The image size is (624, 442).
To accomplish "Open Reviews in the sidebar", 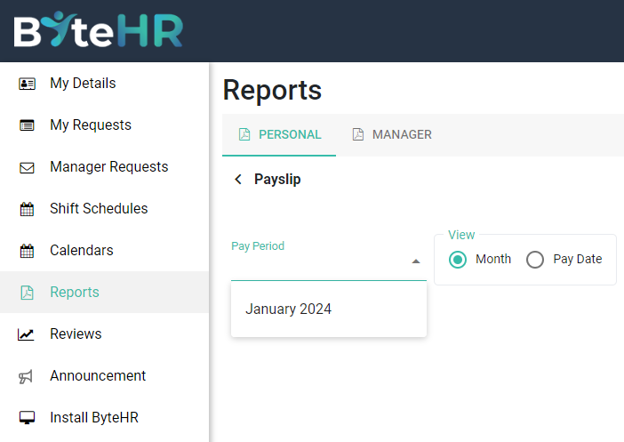I will pos(104,334).
